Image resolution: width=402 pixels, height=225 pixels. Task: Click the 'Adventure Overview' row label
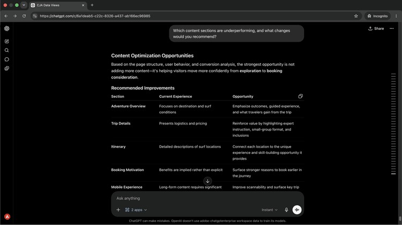128,106
